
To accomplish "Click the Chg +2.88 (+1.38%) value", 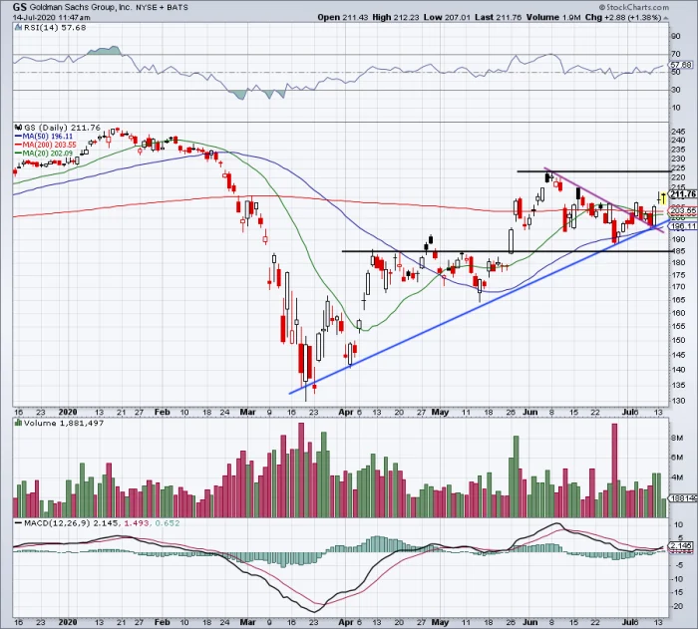I will (x=623, y=17).
